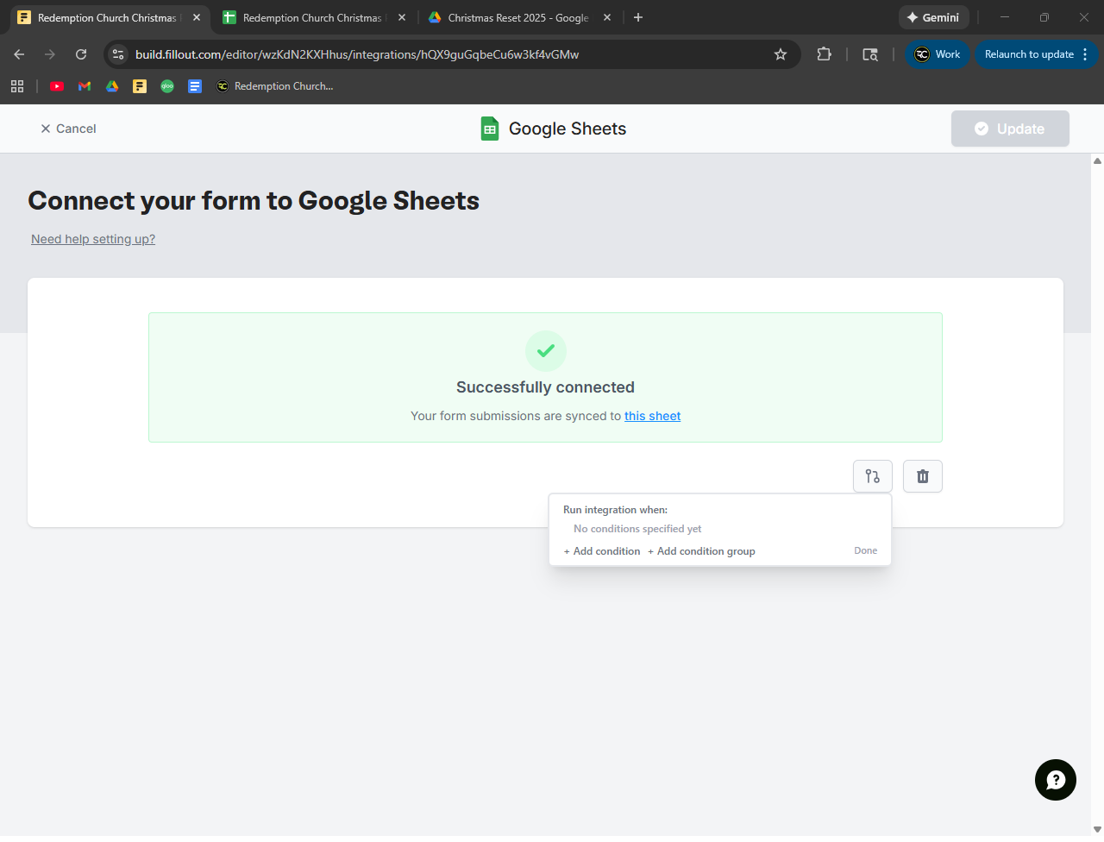Open the browser extensions puzzle icon

(824, 54)
